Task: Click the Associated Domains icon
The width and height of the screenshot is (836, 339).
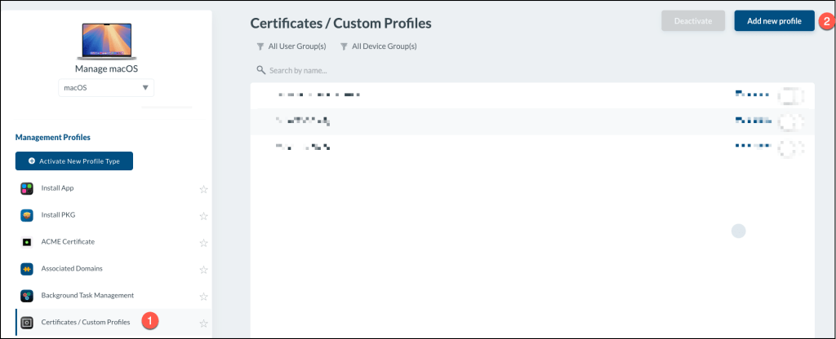Action: coord(26,268)
